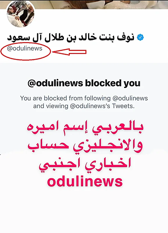Click the pink Arabic text line "بالعربي إسم اميره"

point(85,128)
